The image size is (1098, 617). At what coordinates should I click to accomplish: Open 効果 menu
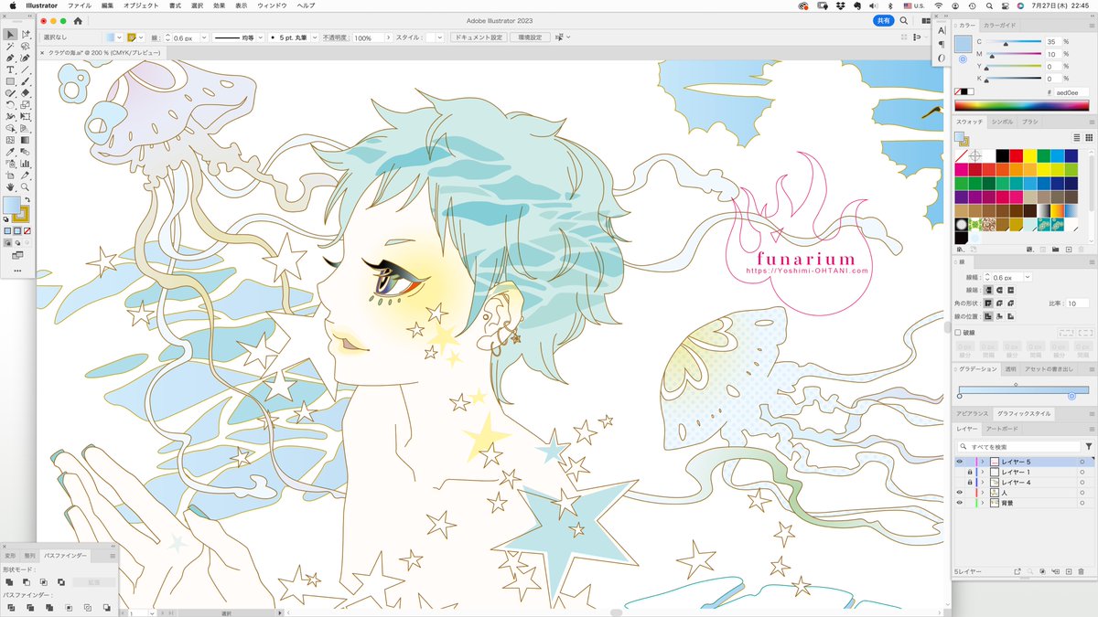pyautogui.click(x=219, y=5)
